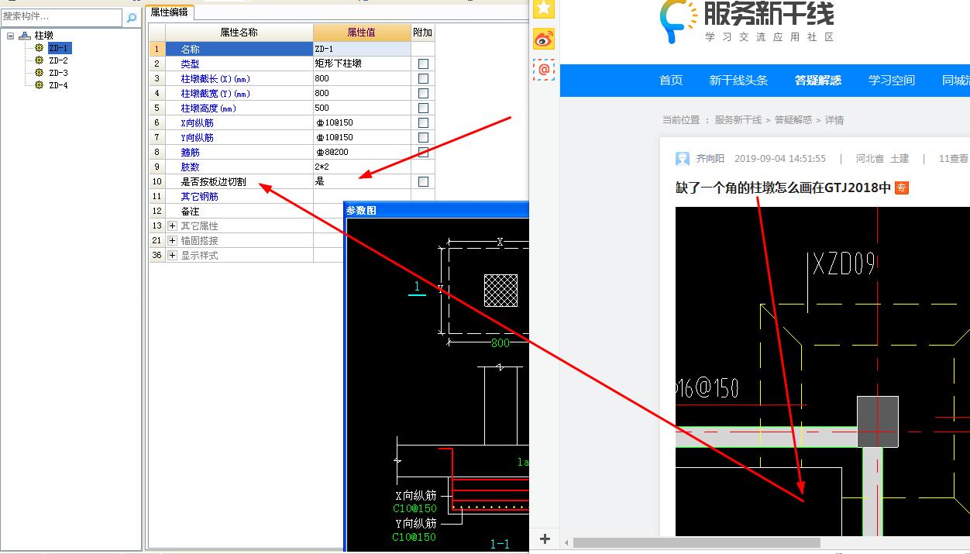
Task: Click in the 搜索构件 search field
Action: point(62,16)
